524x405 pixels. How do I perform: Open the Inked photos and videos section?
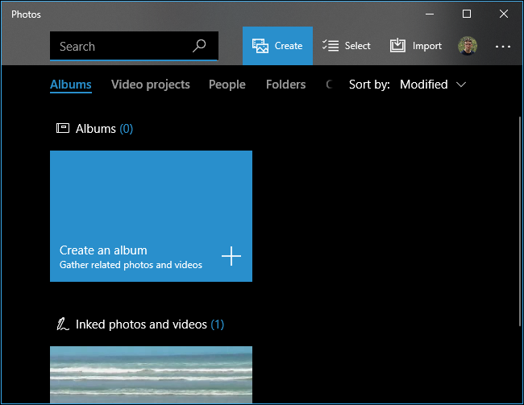click(x=141, y=324)
